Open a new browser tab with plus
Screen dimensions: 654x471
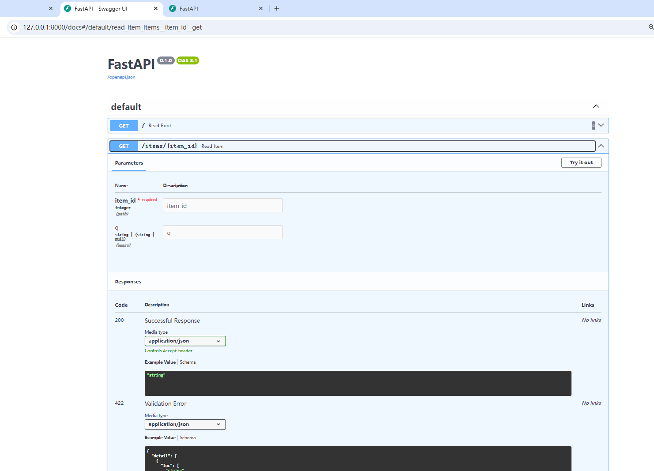point(277,8)
